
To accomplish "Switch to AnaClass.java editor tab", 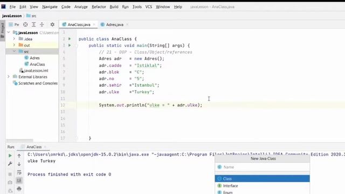I will [79, 25].
